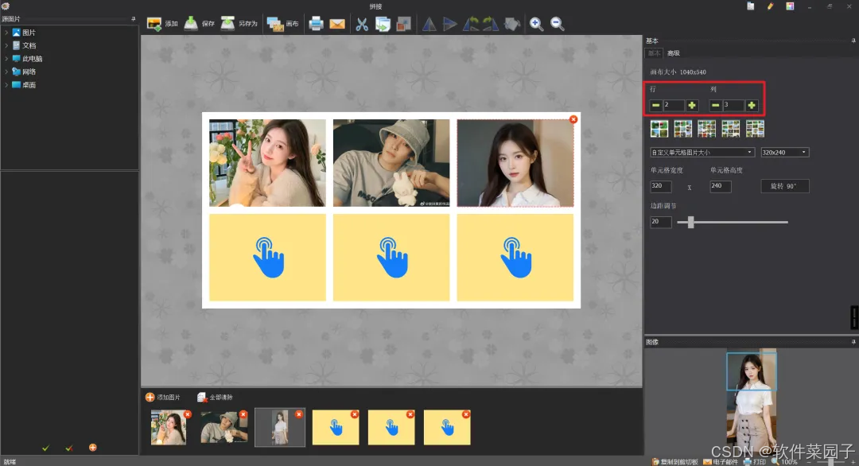Click the 单元格宽度 field showing 320
Image resolution: width=859 pixels, height=466 pixels.
click(x=661, y=186)
